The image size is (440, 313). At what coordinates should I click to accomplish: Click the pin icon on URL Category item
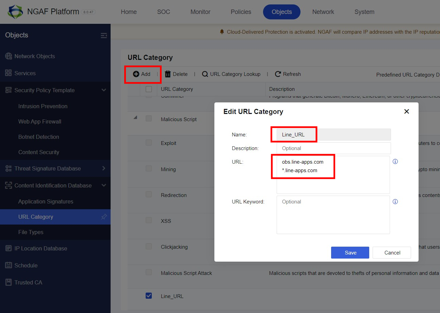pyautogui.click(x=104, y=217)
